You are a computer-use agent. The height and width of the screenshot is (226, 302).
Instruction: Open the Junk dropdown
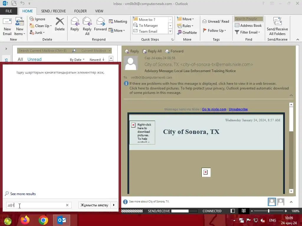[37, 32]
